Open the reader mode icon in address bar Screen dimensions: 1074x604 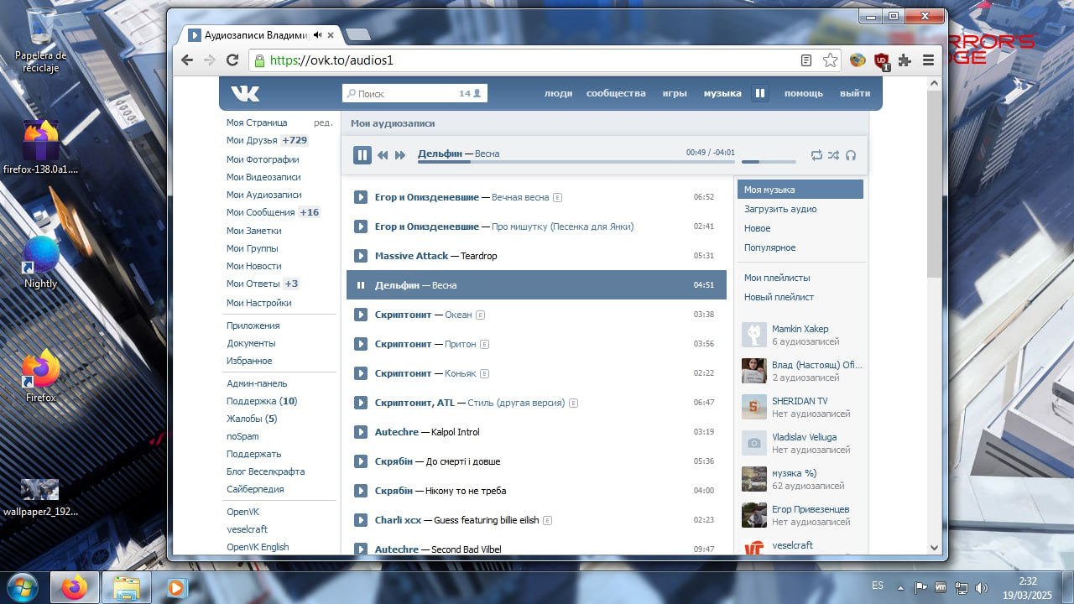806,60
